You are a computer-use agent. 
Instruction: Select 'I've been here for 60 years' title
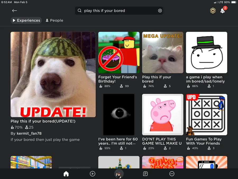point(118,141)
